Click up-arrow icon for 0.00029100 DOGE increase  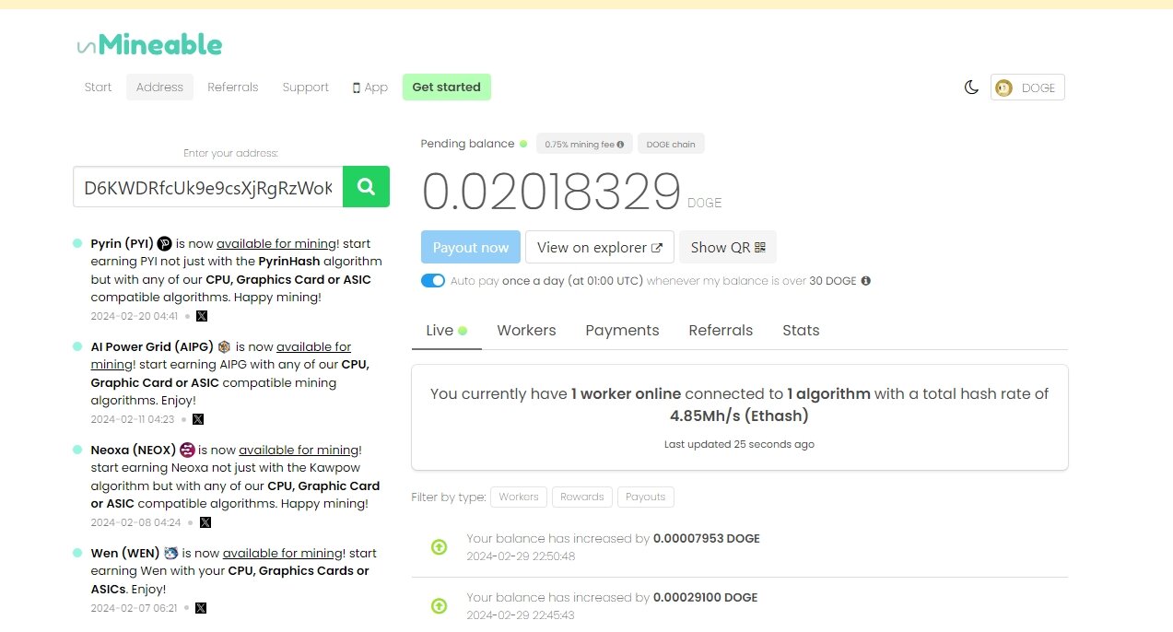pyautogui.click(x=440, y=606)
